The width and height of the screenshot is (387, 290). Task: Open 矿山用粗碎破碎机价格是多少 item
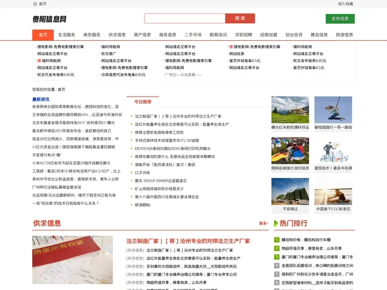pos(159,189)
